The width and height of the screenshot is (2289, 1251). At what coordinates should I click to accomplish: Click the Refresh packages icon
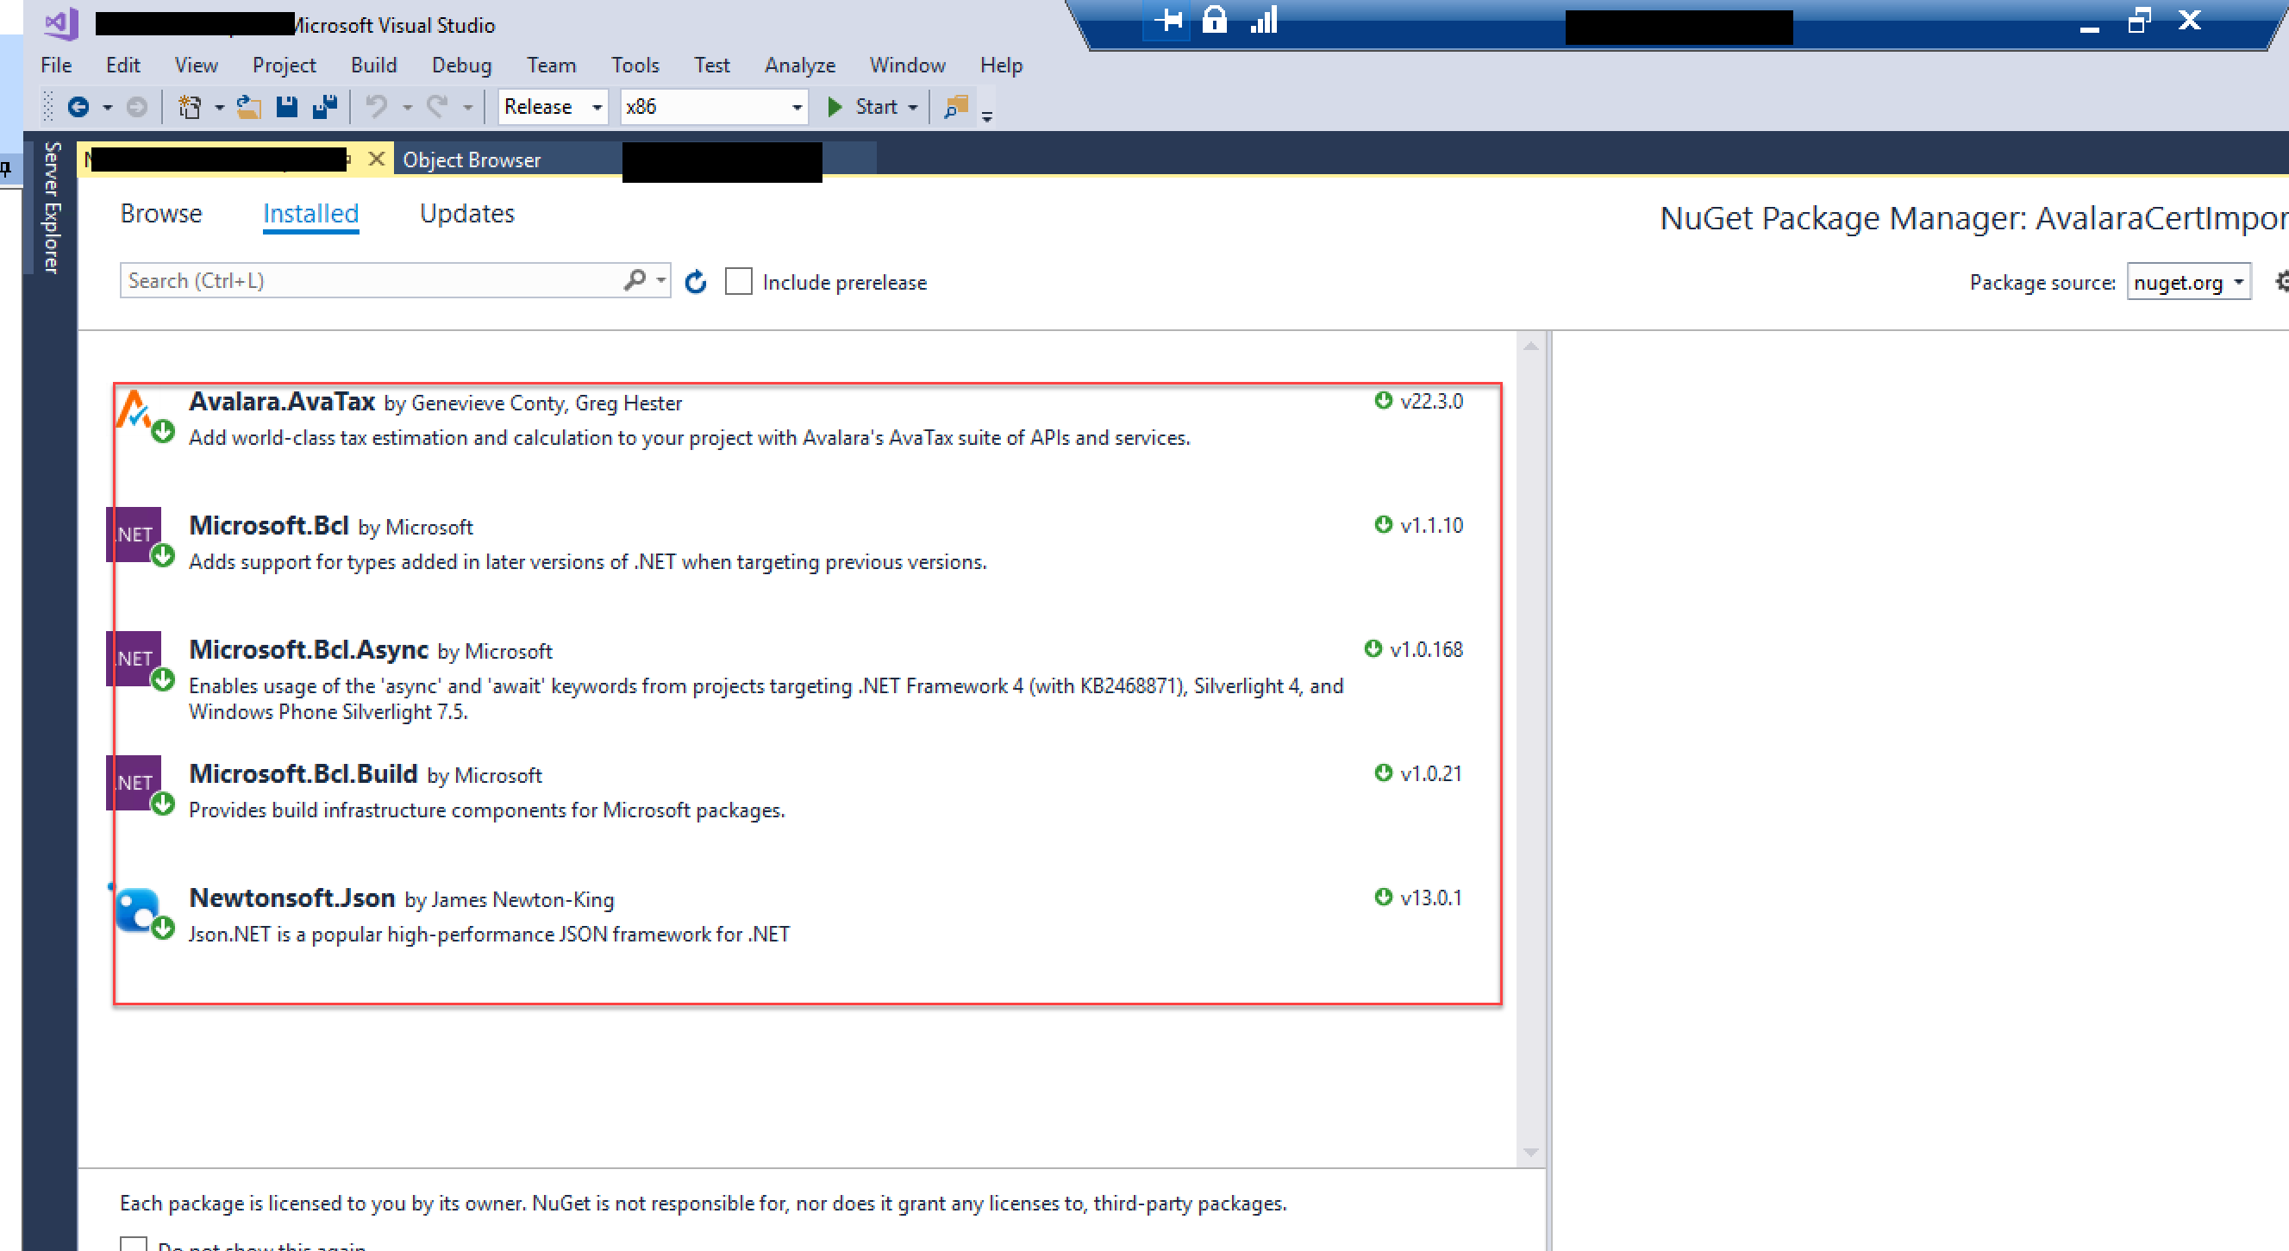tap(696, 283)
